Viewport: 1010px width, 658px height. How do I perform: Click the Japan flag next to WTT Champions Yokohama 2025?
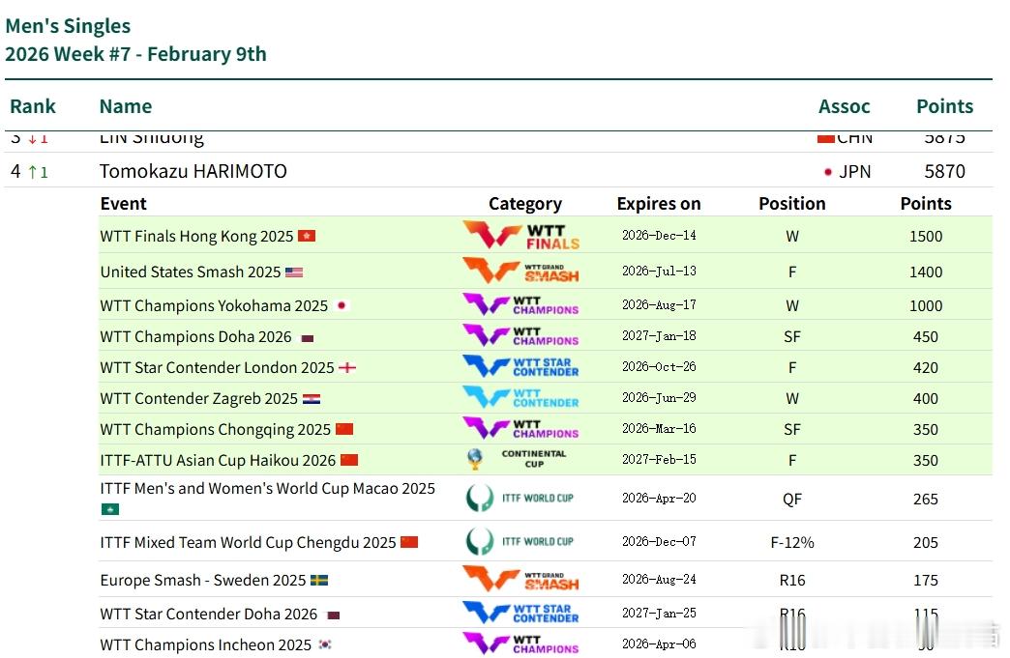pyautogui.click(x=342, y=305)
